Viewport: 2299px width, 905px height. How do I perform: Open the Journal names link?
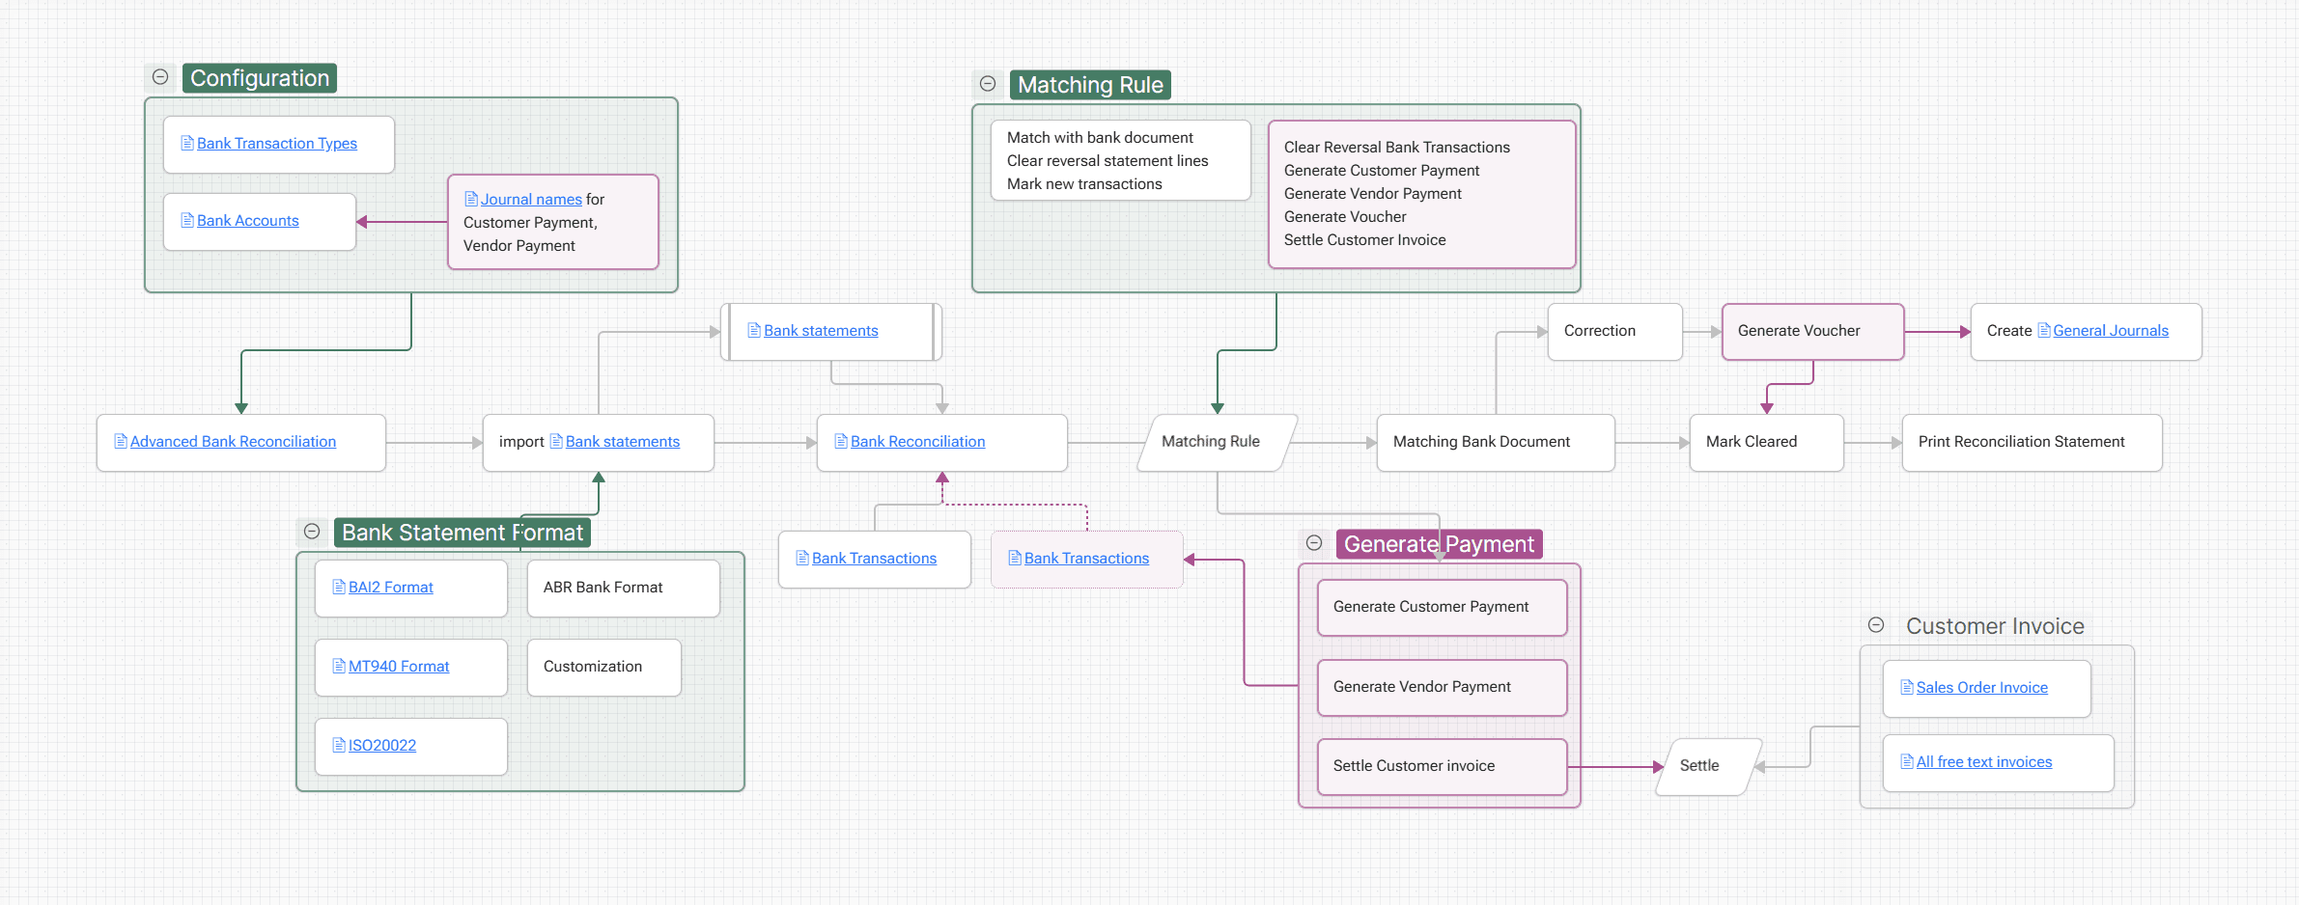(x=531, y=199)
